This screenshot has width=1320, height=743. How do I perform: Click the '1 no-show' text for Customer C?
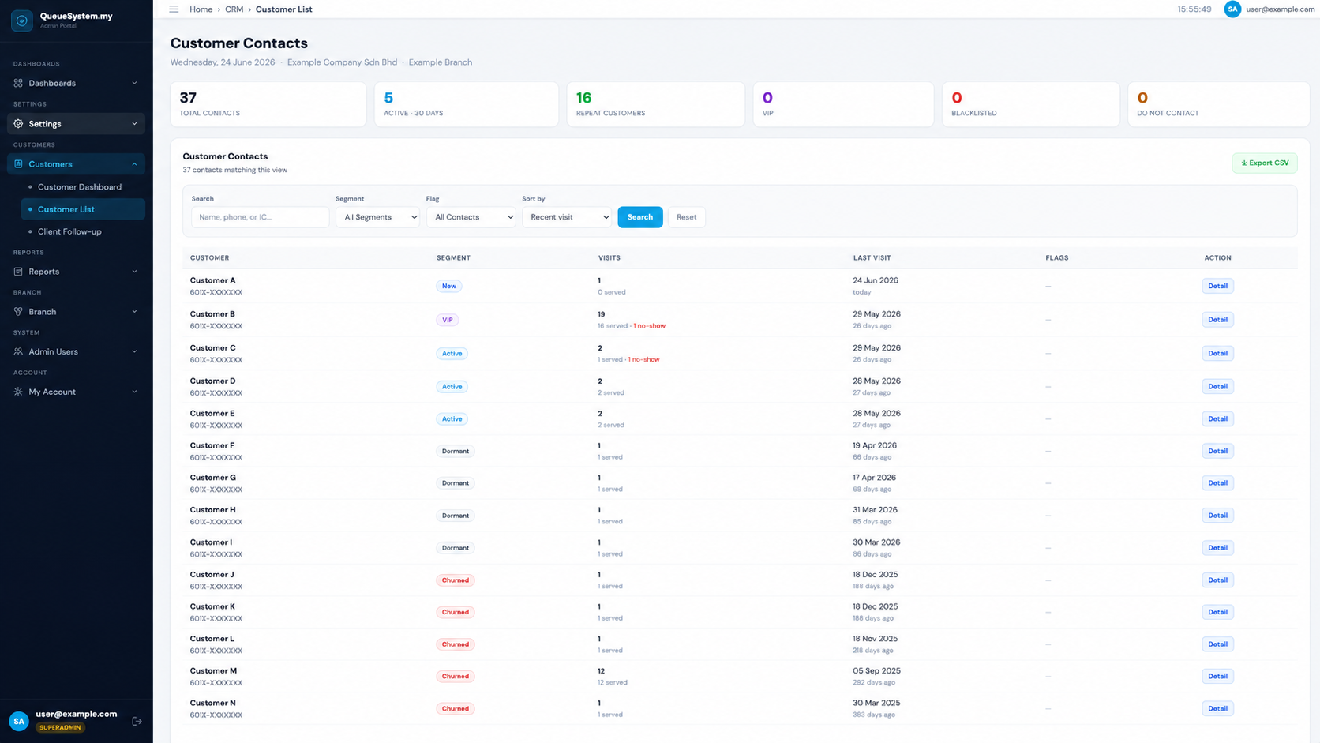click(x=644, y=360)
